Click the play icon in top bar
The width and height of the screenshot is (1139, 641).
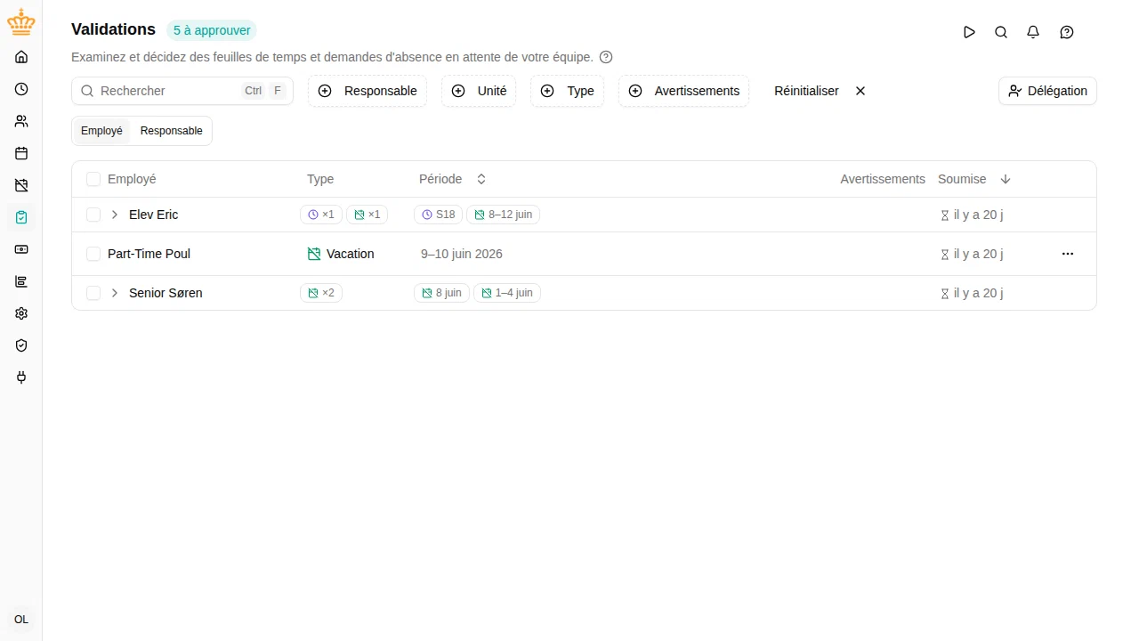[x=969, y=32]
